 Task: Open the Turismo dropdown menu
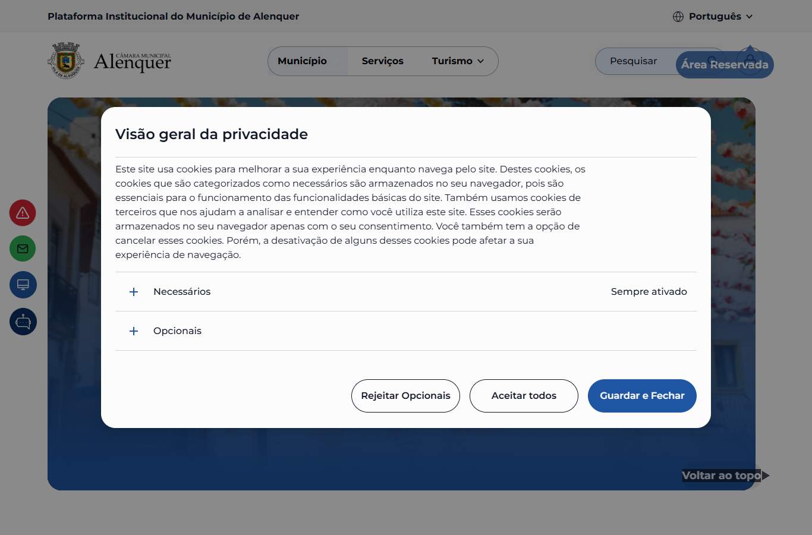458,61
